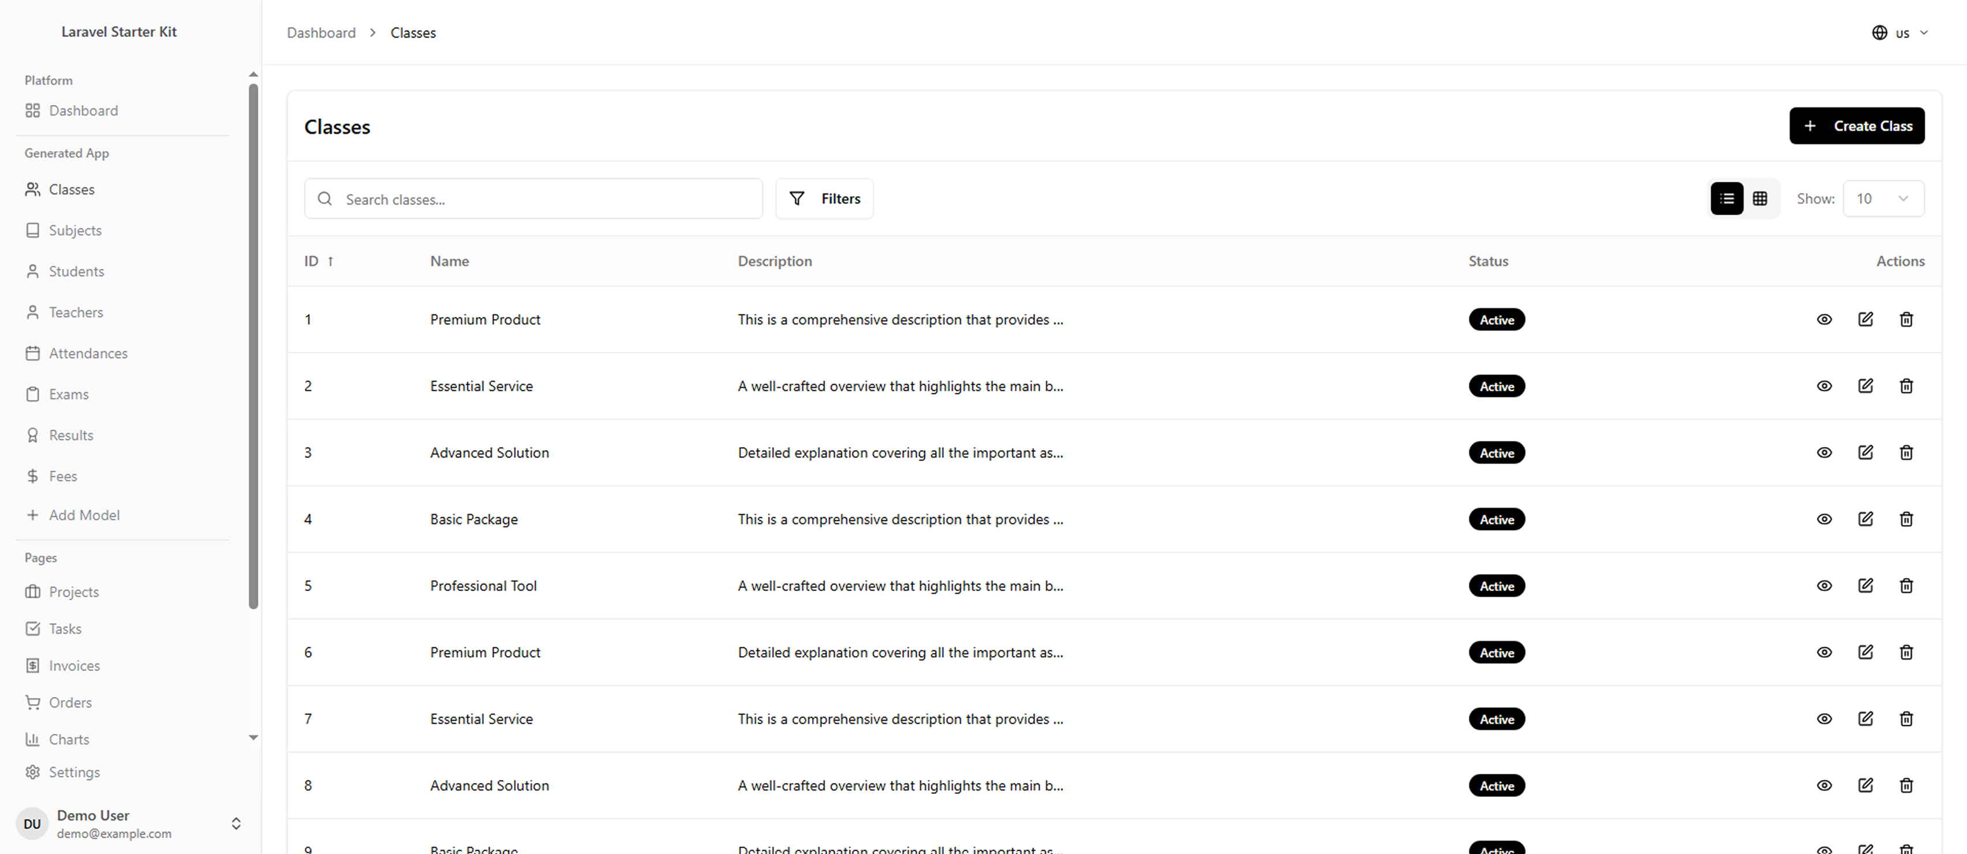Edit class 5 Professional Tool
Screen dimensions: 1967x854
[1865, 585]
